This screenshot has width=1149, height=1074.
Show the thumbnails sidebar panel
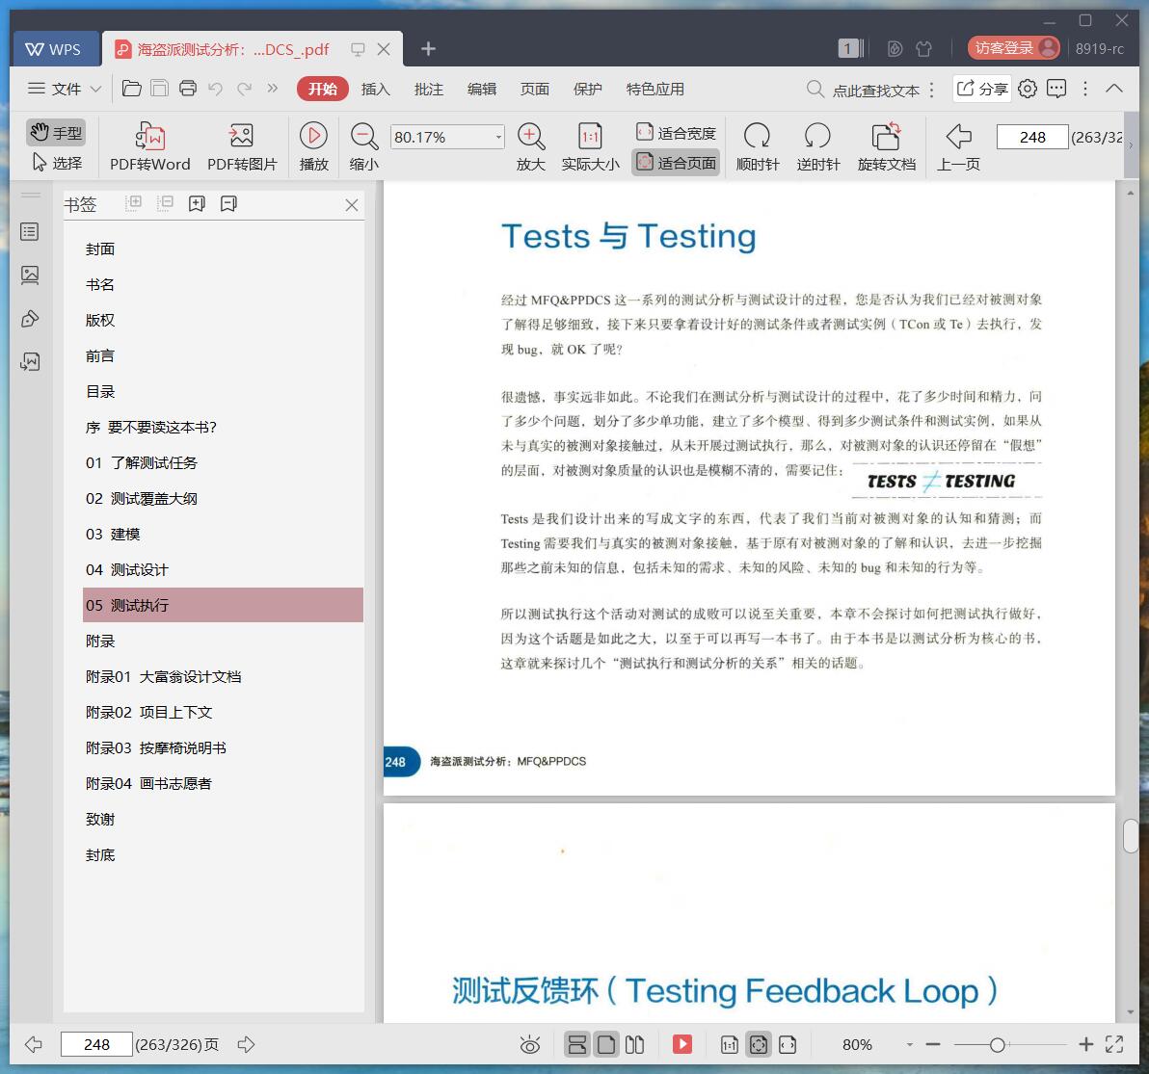pos(30,275)
